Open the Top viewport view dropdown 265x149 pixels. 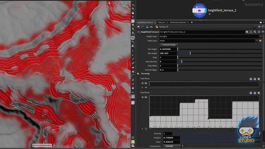[x=115, y=3]
